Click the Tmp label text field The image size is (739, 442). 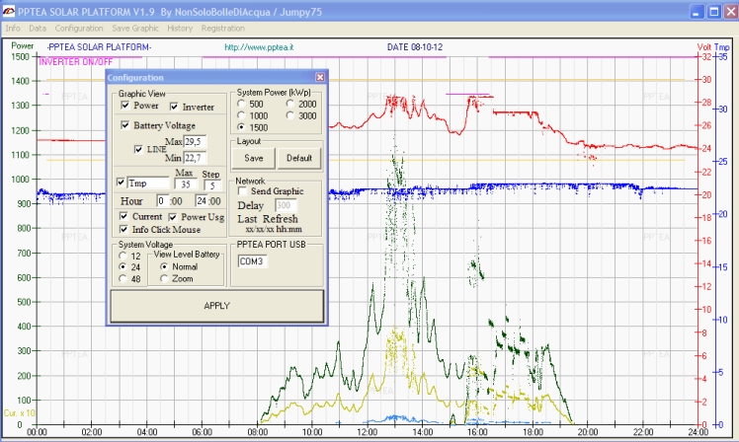(x=148, y=183)
